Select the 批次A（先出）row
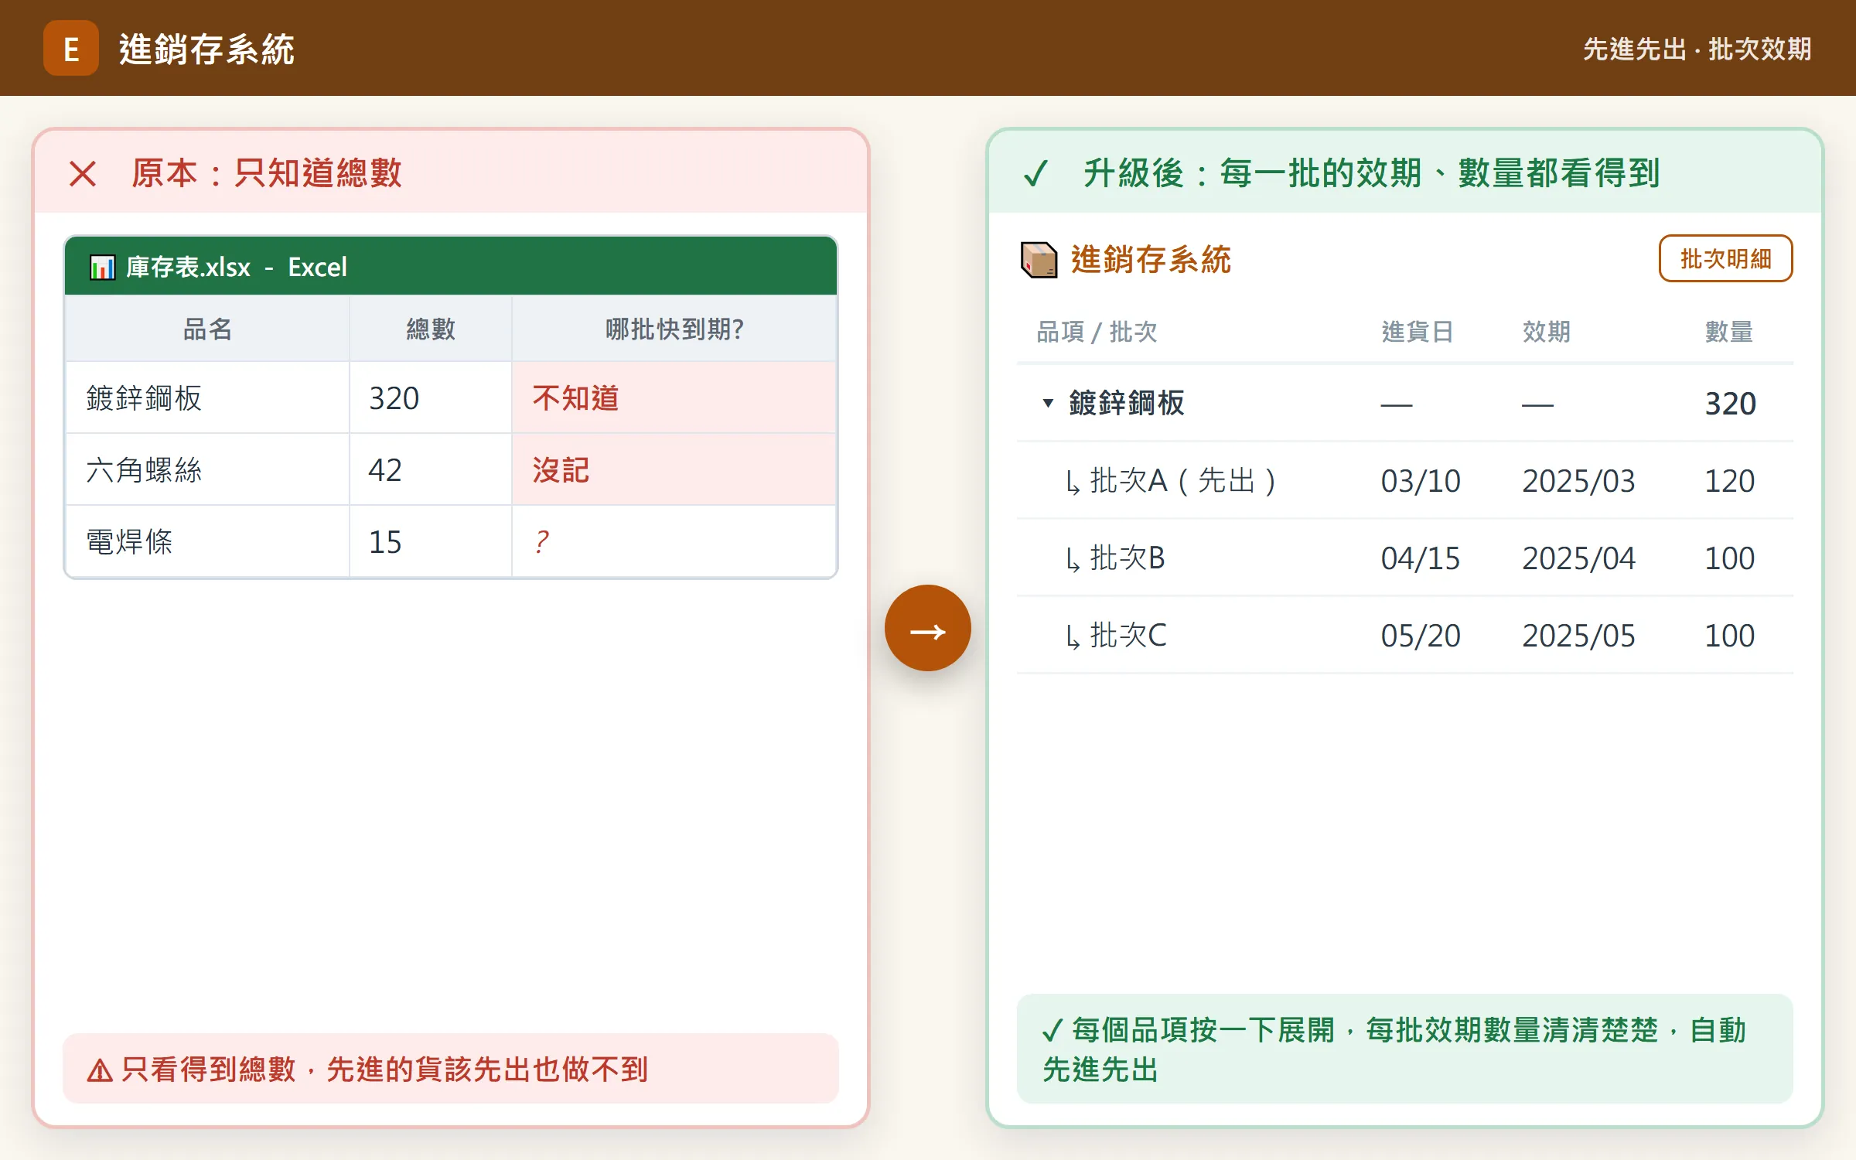Viewport: 1856px width, 1160px height. click(x=1404, y=481)
